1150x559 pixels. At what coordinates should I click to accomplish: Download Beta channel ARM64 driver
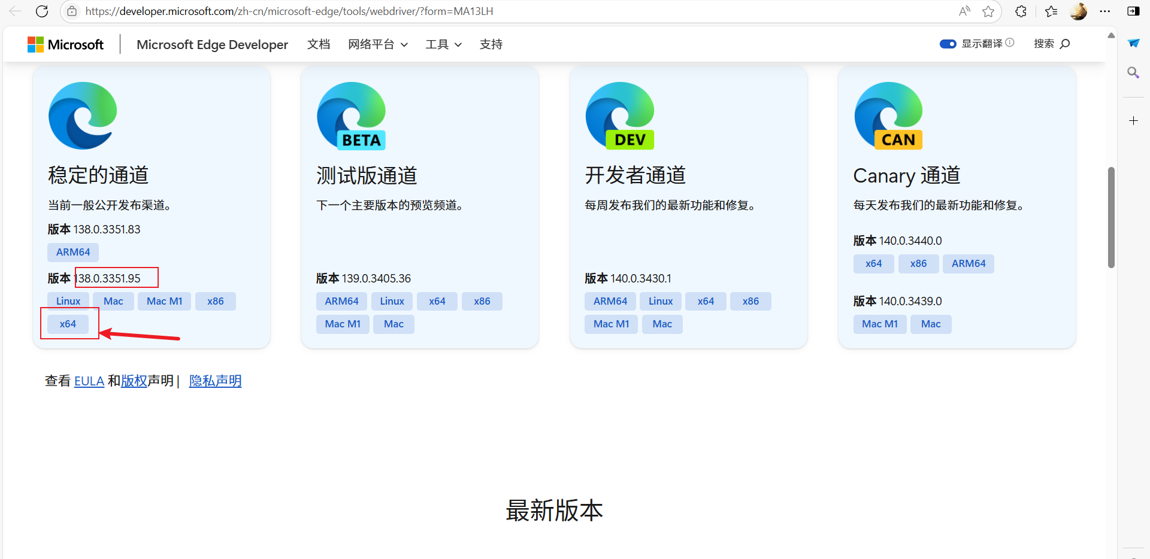[342, 301]
